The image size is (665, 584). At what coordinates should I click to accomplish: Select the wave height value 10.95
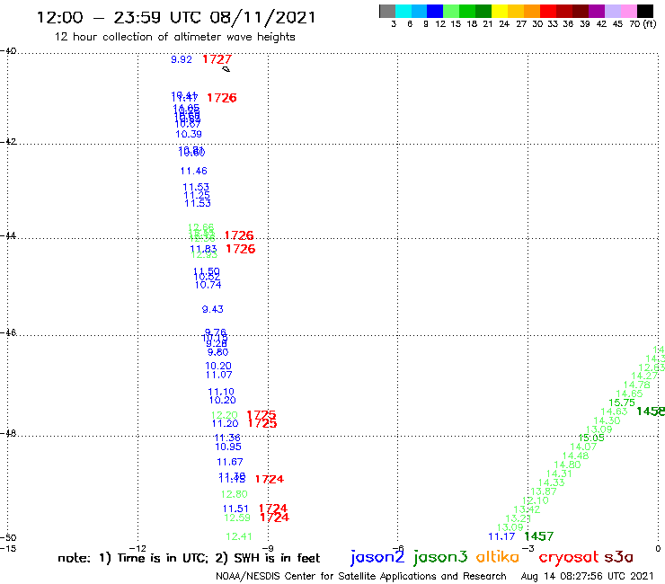[228, 447]
